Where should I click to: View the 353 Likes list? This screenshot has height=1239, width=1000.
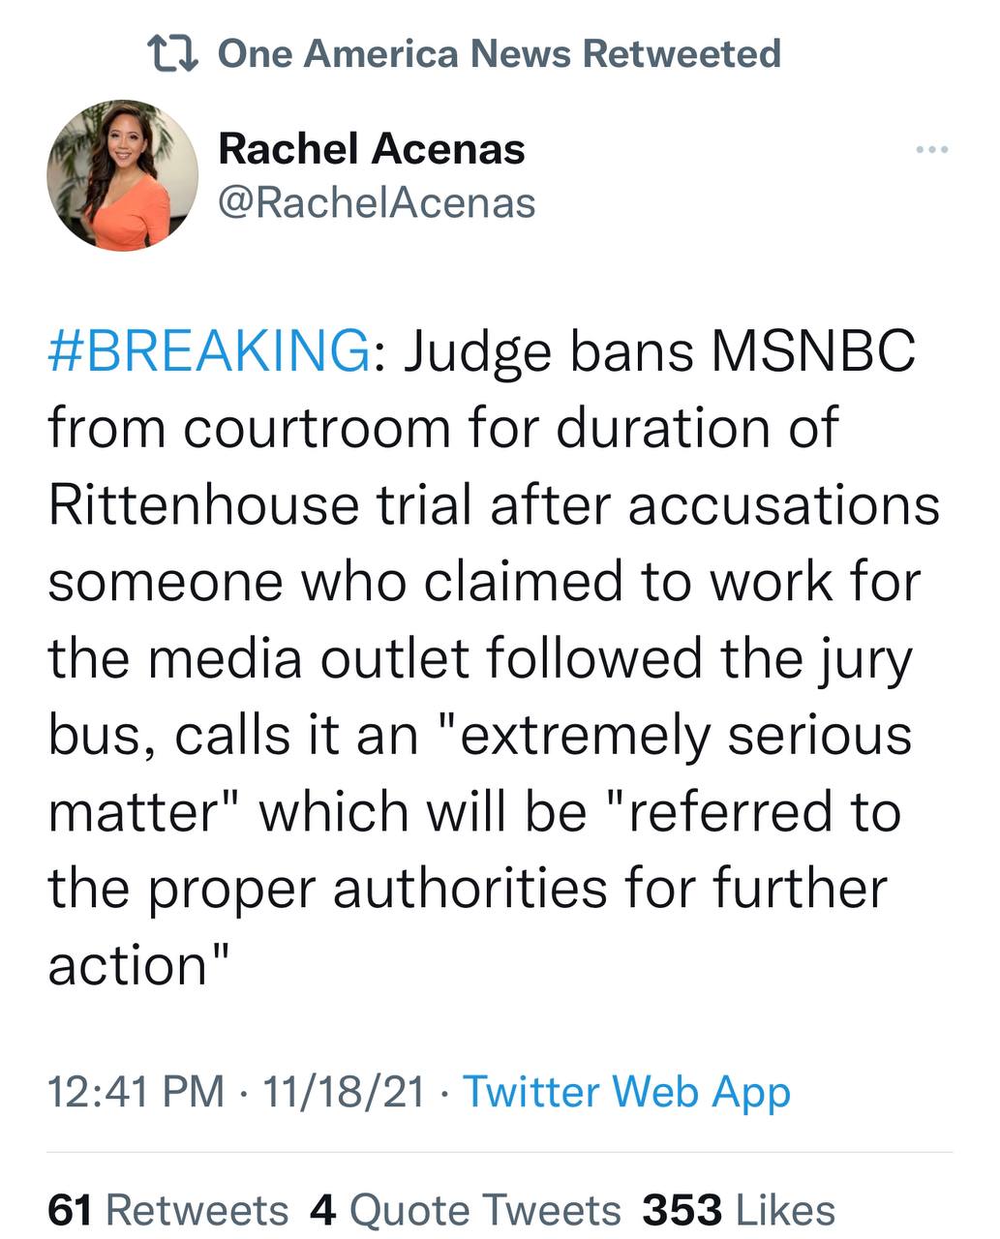click(x=738, y=1210)
